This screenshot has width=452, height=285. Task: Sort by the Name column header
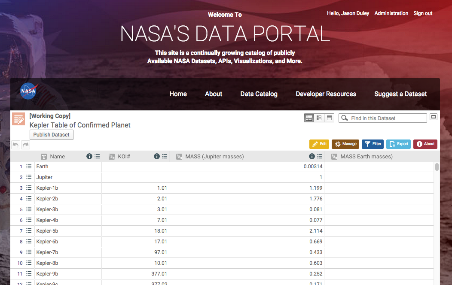tap(58, 156)
